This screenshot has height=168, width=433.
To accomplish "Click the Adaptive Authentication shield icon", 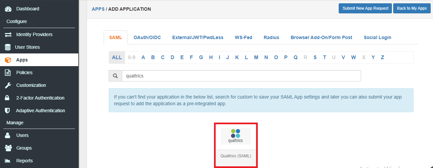I will pos(7,111).
